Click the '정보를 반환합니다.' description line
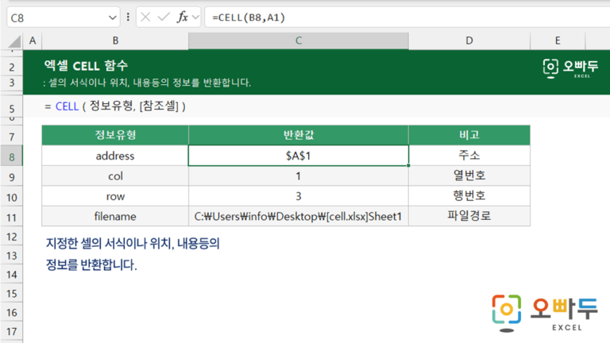The height and width of the screenshot is (343, 610). (91, 265)
